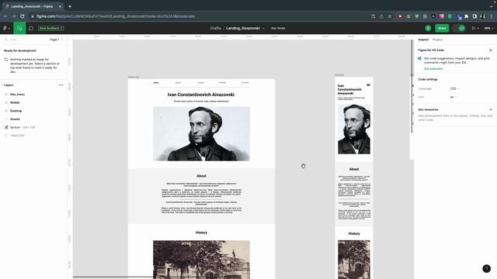
Task: Switch to the Plugins tab
Action: tap(437, 40)
